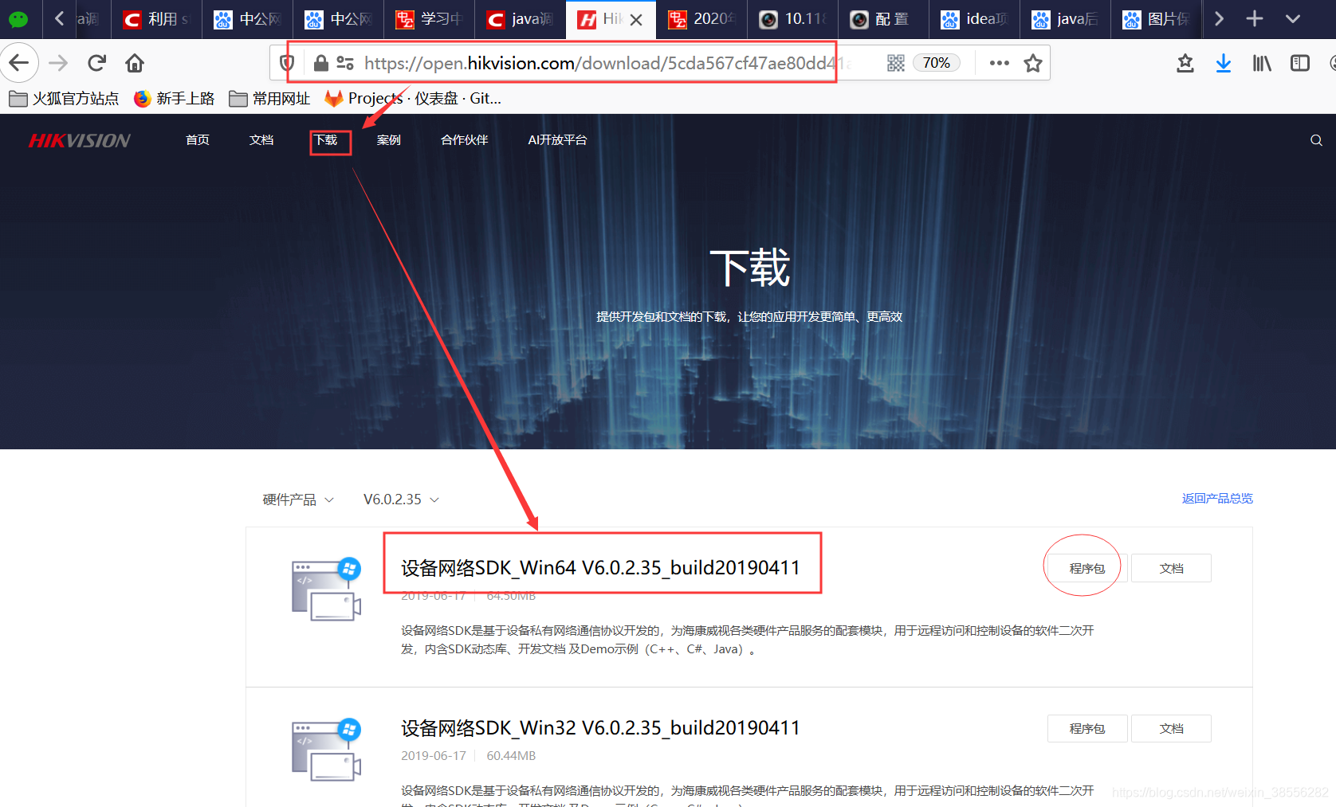Open 文档 for Win64 SDK

point(1171,568)
